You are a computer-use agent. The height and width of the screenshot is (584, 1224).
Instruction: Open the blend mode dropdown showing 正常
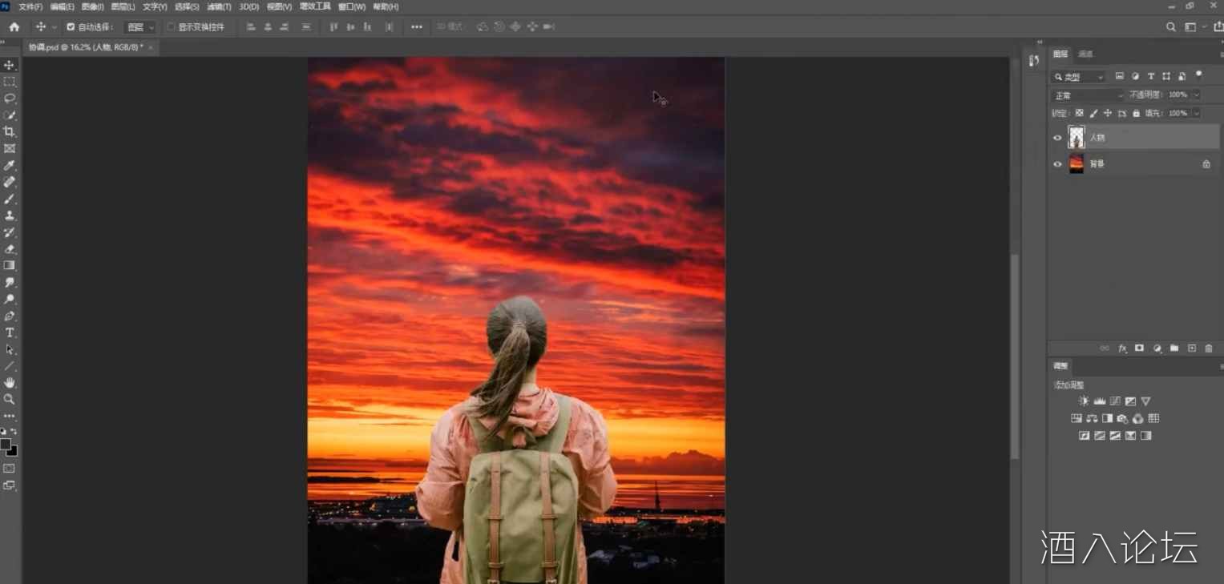[x=1088, y=95]
